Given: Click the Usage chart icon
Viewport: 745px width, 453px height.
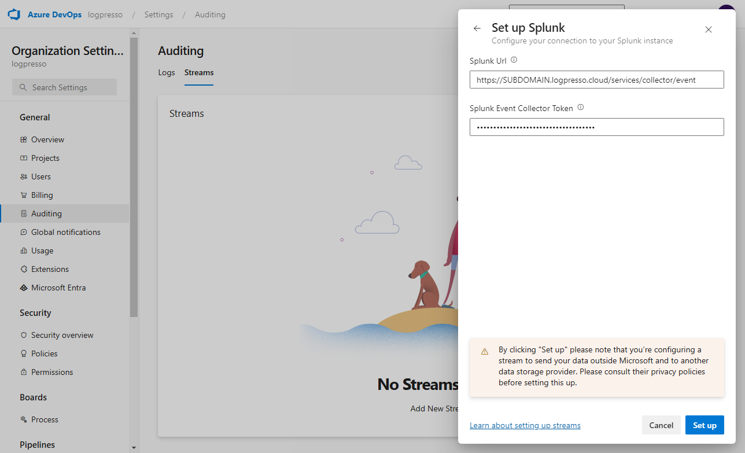Looking at the screenshot, I should [x=24, y=251].
